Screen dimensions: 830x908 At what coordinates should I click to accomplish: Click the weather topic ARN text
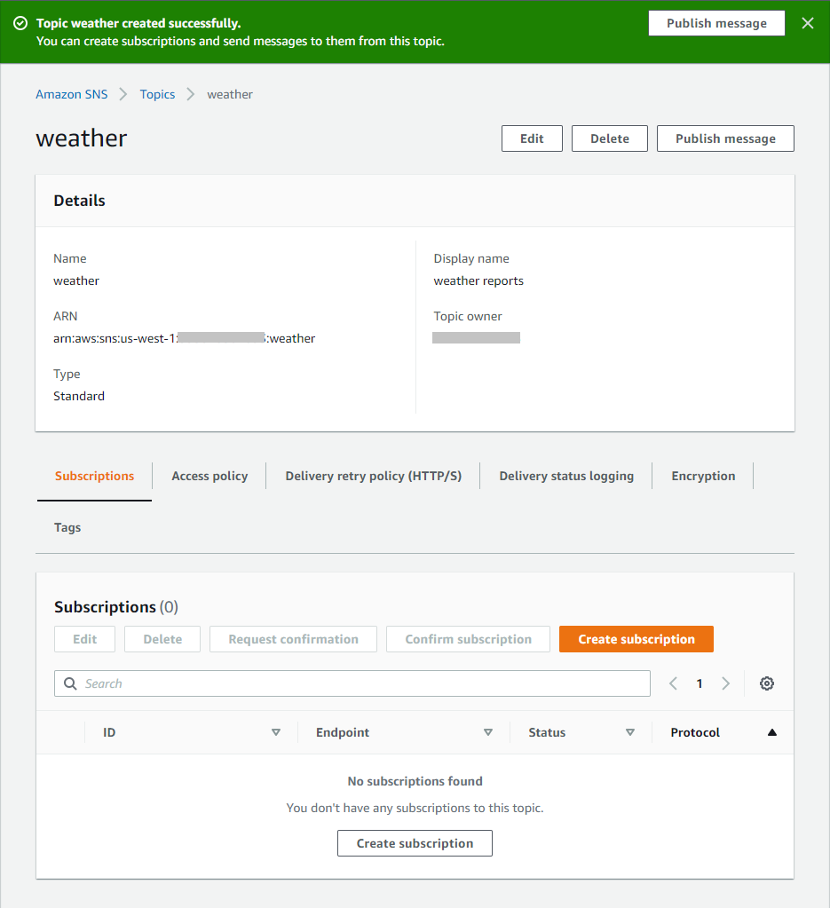(184, 338)
